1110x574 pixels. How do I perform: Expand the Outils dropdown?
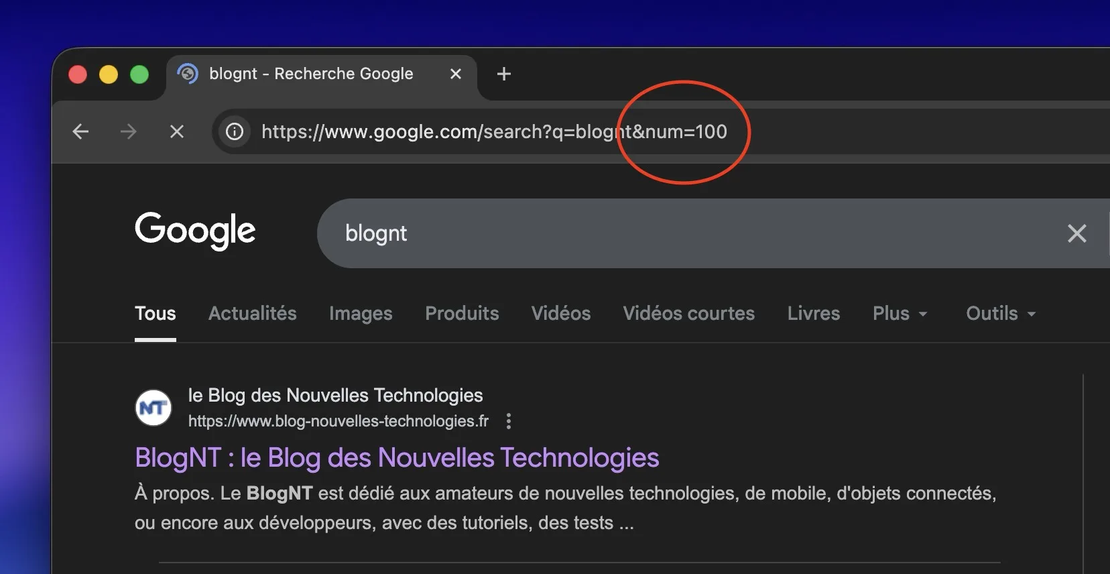(1001, 313)
